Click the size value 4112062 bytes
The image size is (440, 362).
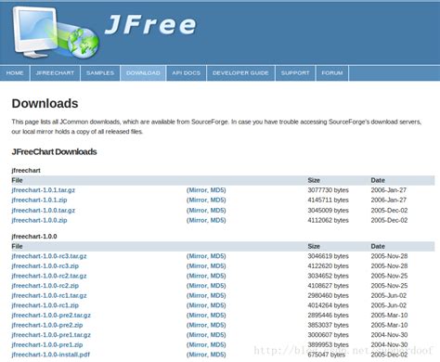tap(329, 220)
